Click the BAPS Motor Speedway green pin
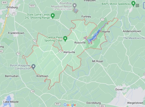This screenshot has width=145, height=107. [133, 4]
